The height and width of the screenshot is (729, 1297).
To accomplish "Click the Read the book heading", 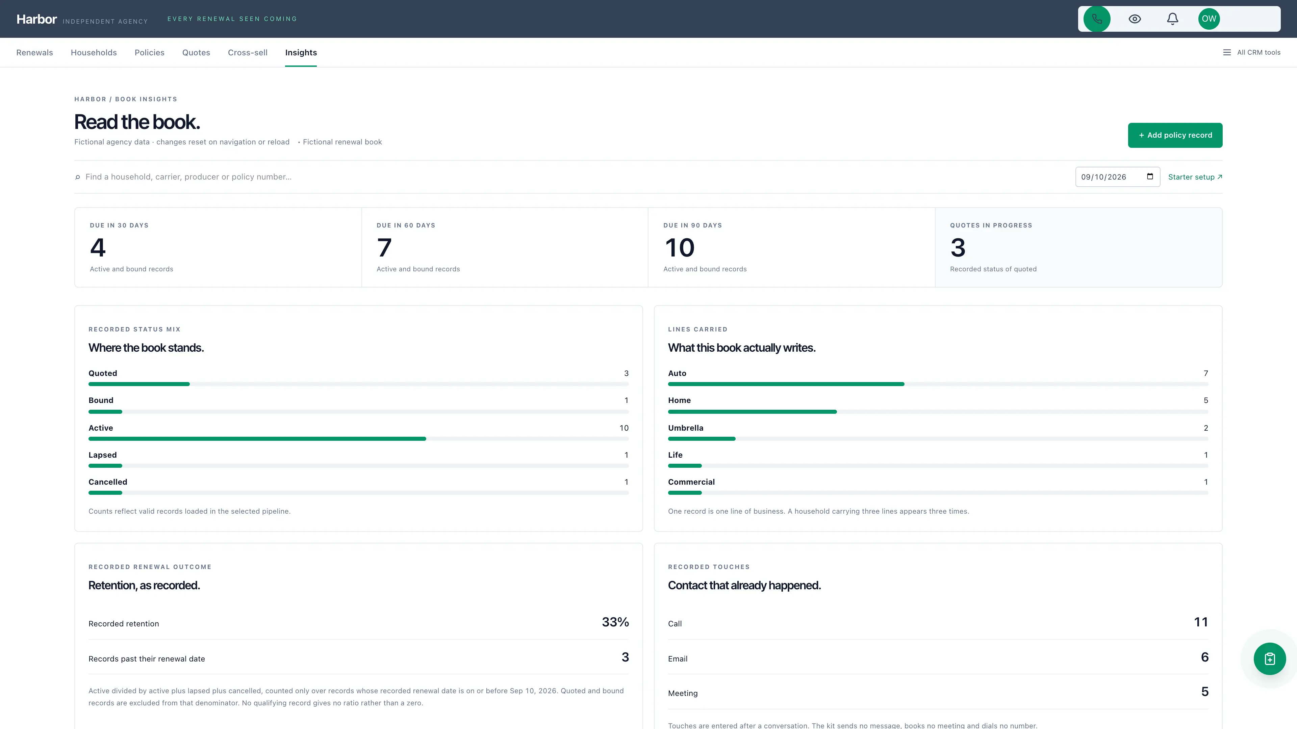I will point(137,122).
